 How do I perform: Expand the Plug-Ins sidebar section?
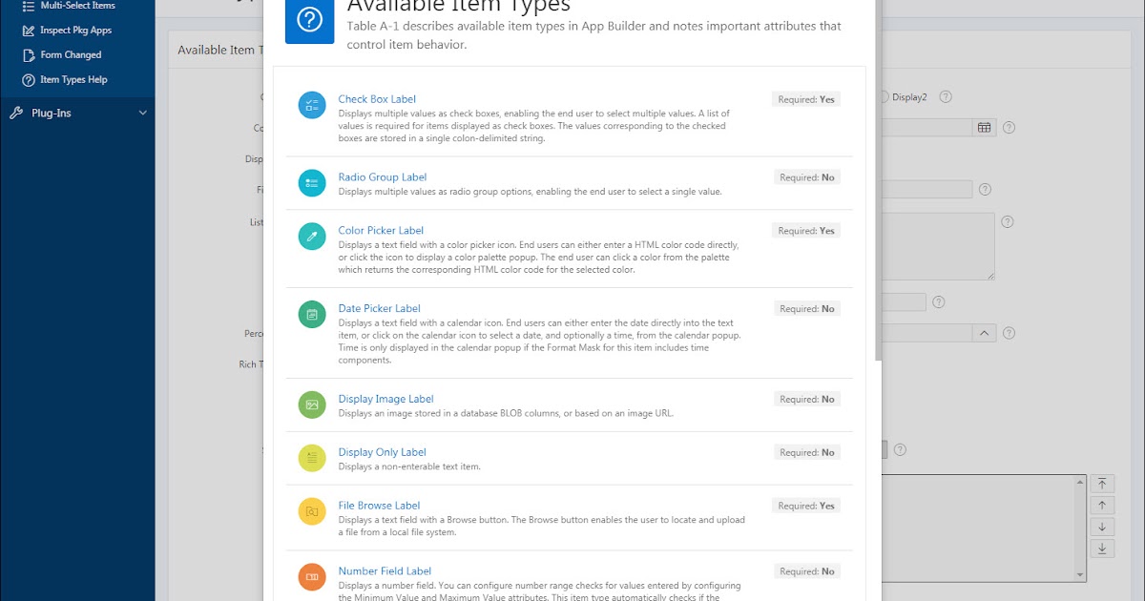point(77,113)
